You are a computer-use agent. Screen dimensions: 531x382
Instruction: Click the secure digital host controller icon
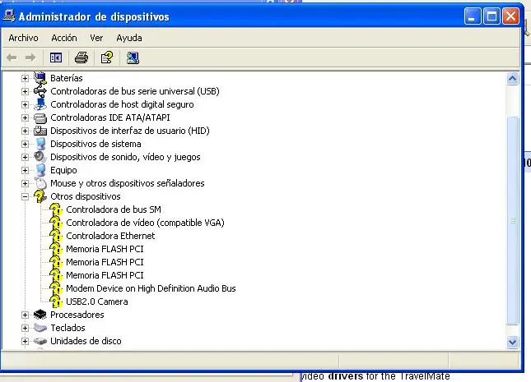click(x=40, y=104)
